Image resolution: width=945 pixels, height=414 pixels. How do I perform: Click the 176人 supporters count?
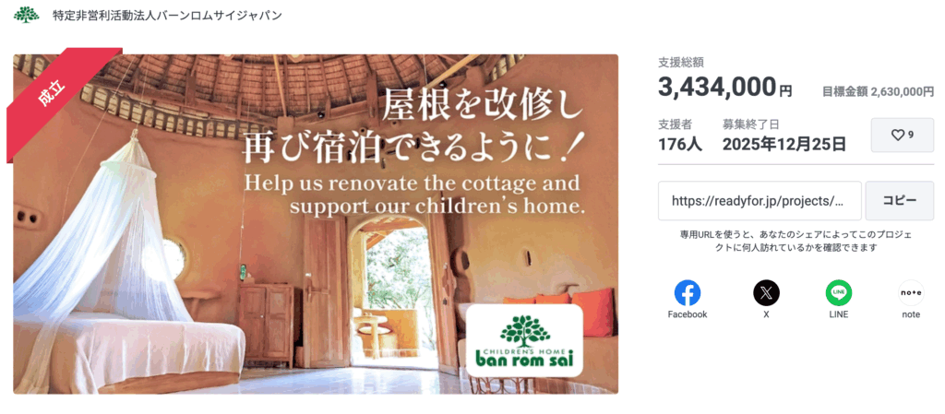[x=680, y=144]
